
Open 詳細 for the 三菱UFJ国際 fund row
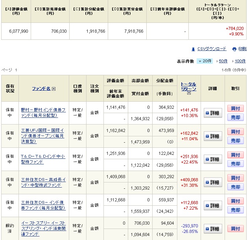tap(212, 136)
